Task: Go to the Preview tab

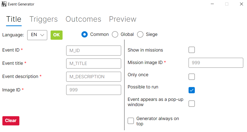Action: [123, 19]
